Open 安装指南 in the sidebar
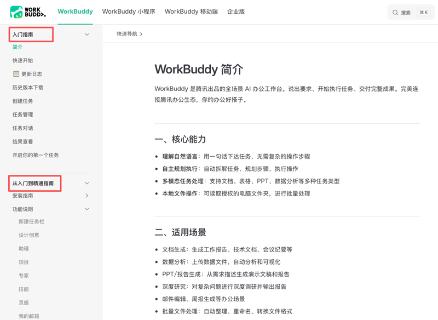The width and height of the screenshot is (438, 320). [22, 196]
